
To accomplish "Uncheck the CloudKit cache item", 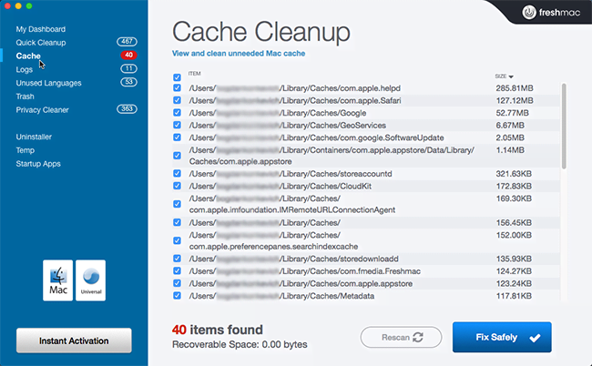I will (177, 186).
